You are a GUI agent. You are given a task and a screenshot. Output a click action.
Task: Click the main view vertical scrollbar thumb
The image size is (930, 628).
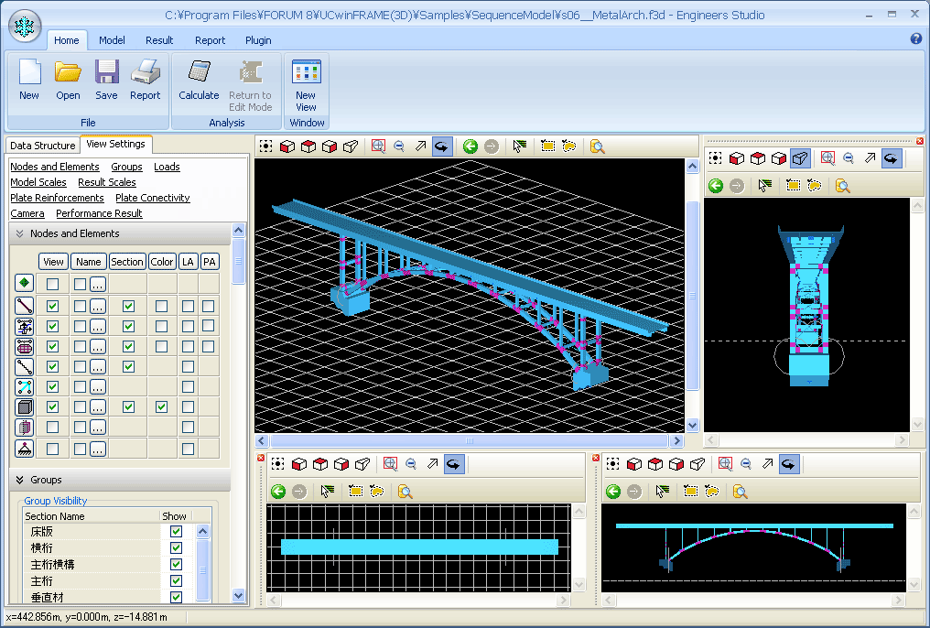pos(692,296)
